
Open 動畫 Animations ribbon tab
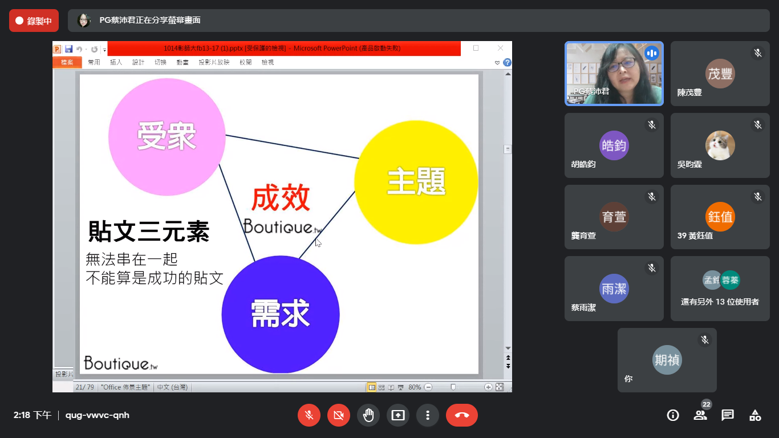pos(183,62)
